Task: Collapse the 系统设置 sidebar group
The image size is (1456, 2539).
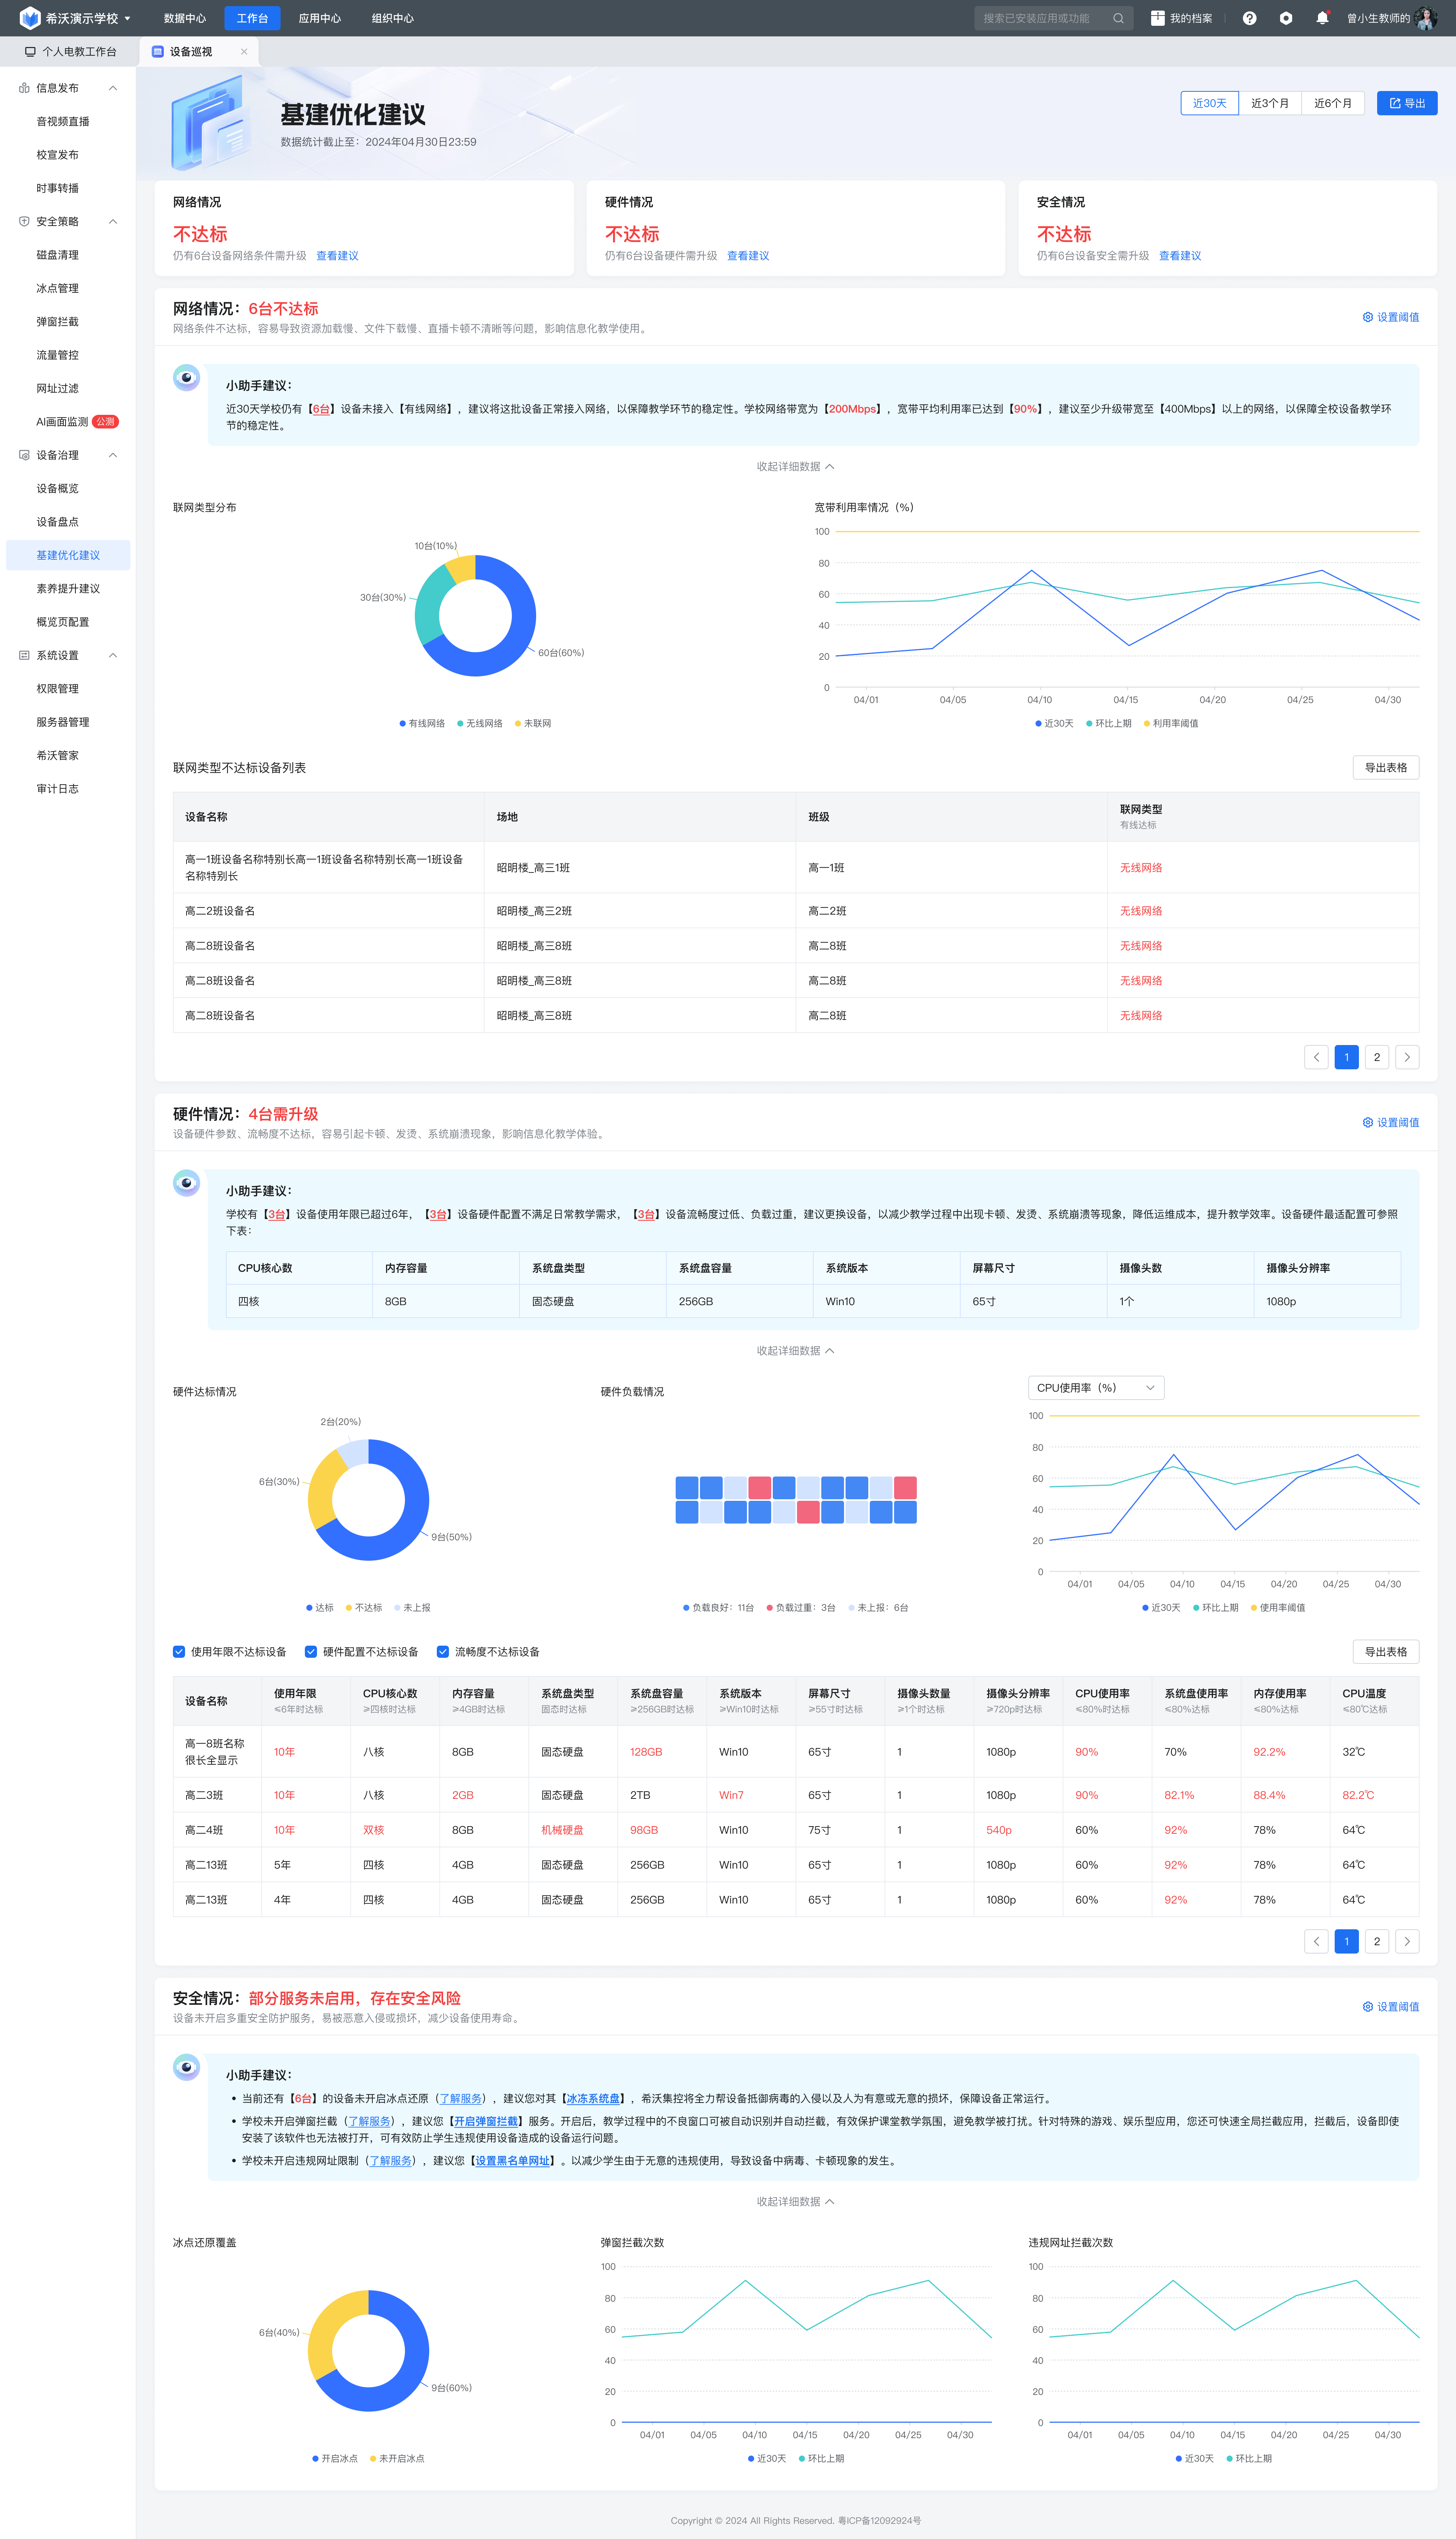Action: [x=113, y=655]
